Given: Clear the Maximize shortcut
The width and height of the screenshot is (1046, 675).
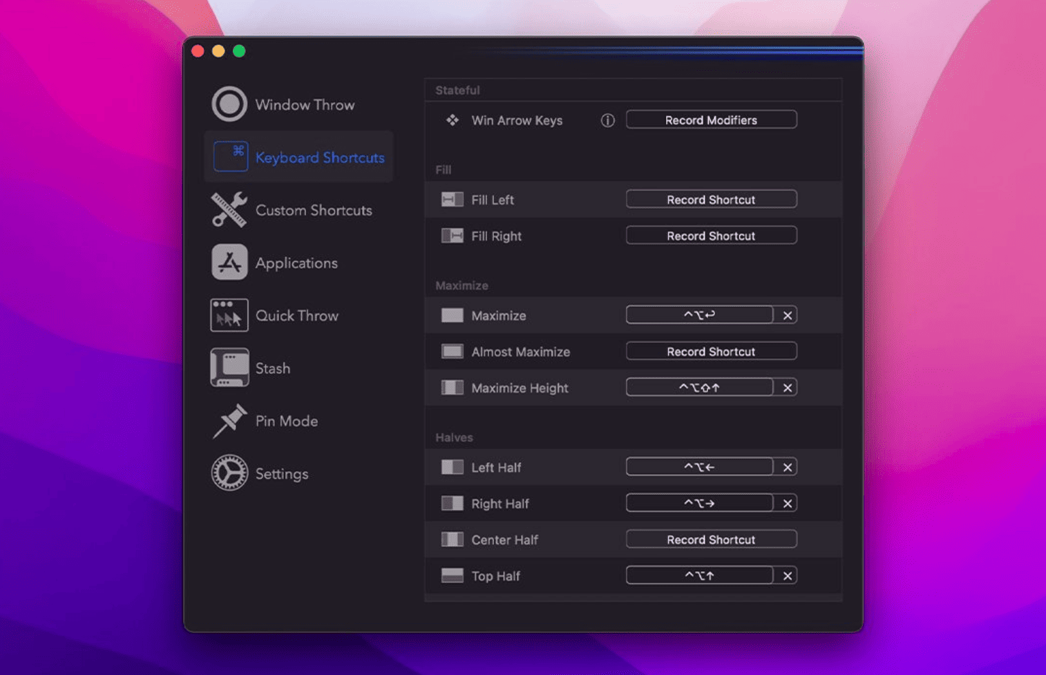Looking at the screenshot, I should click(787, 315).
